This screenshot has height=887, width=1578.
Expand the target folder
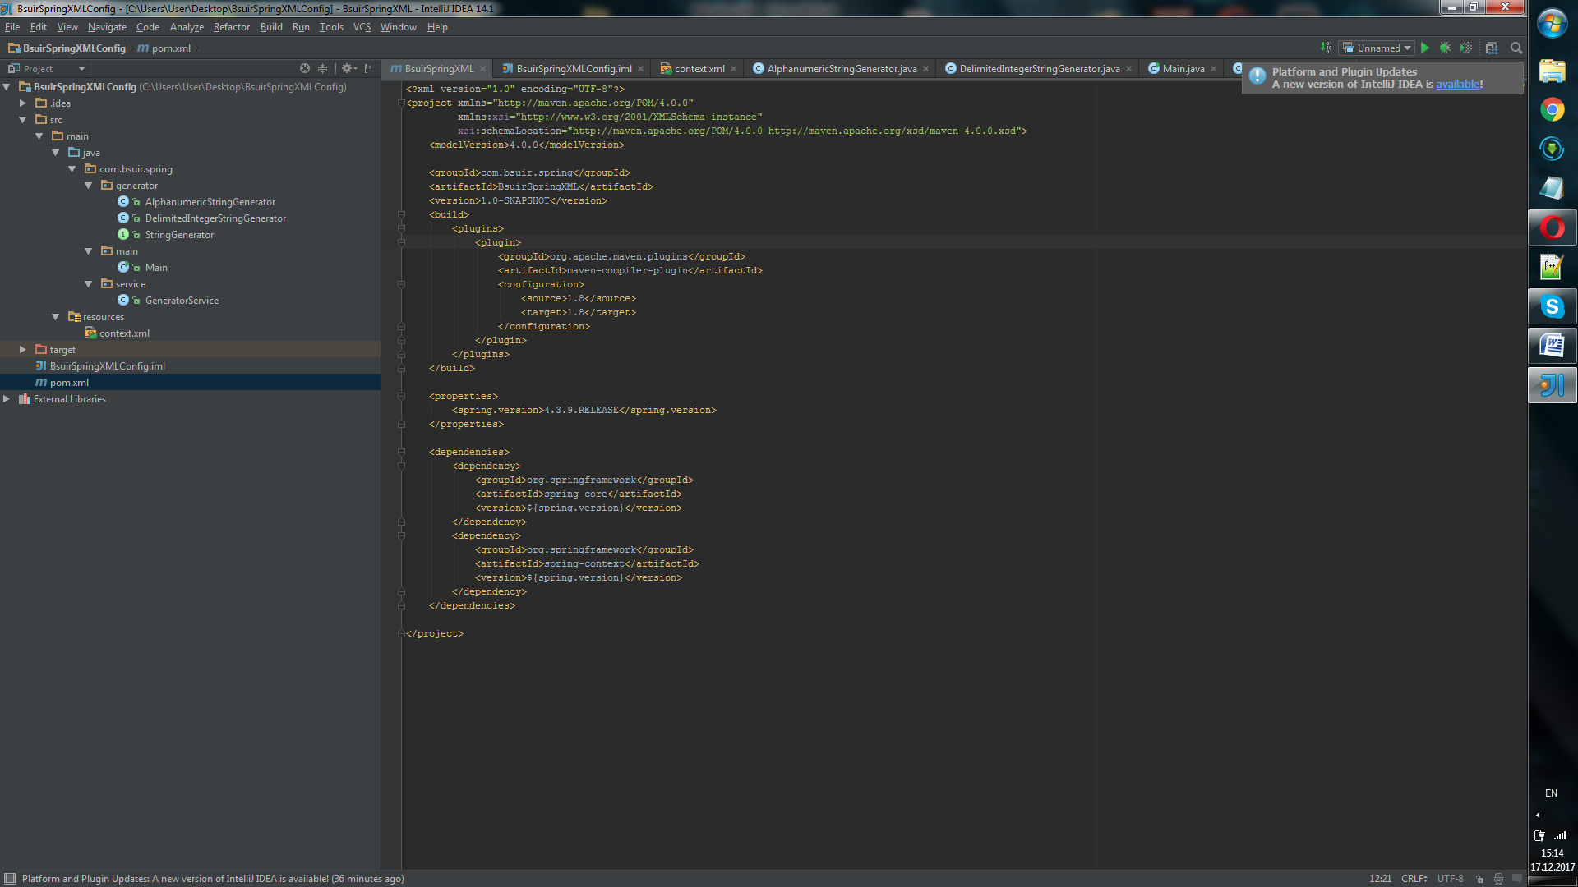23,350
